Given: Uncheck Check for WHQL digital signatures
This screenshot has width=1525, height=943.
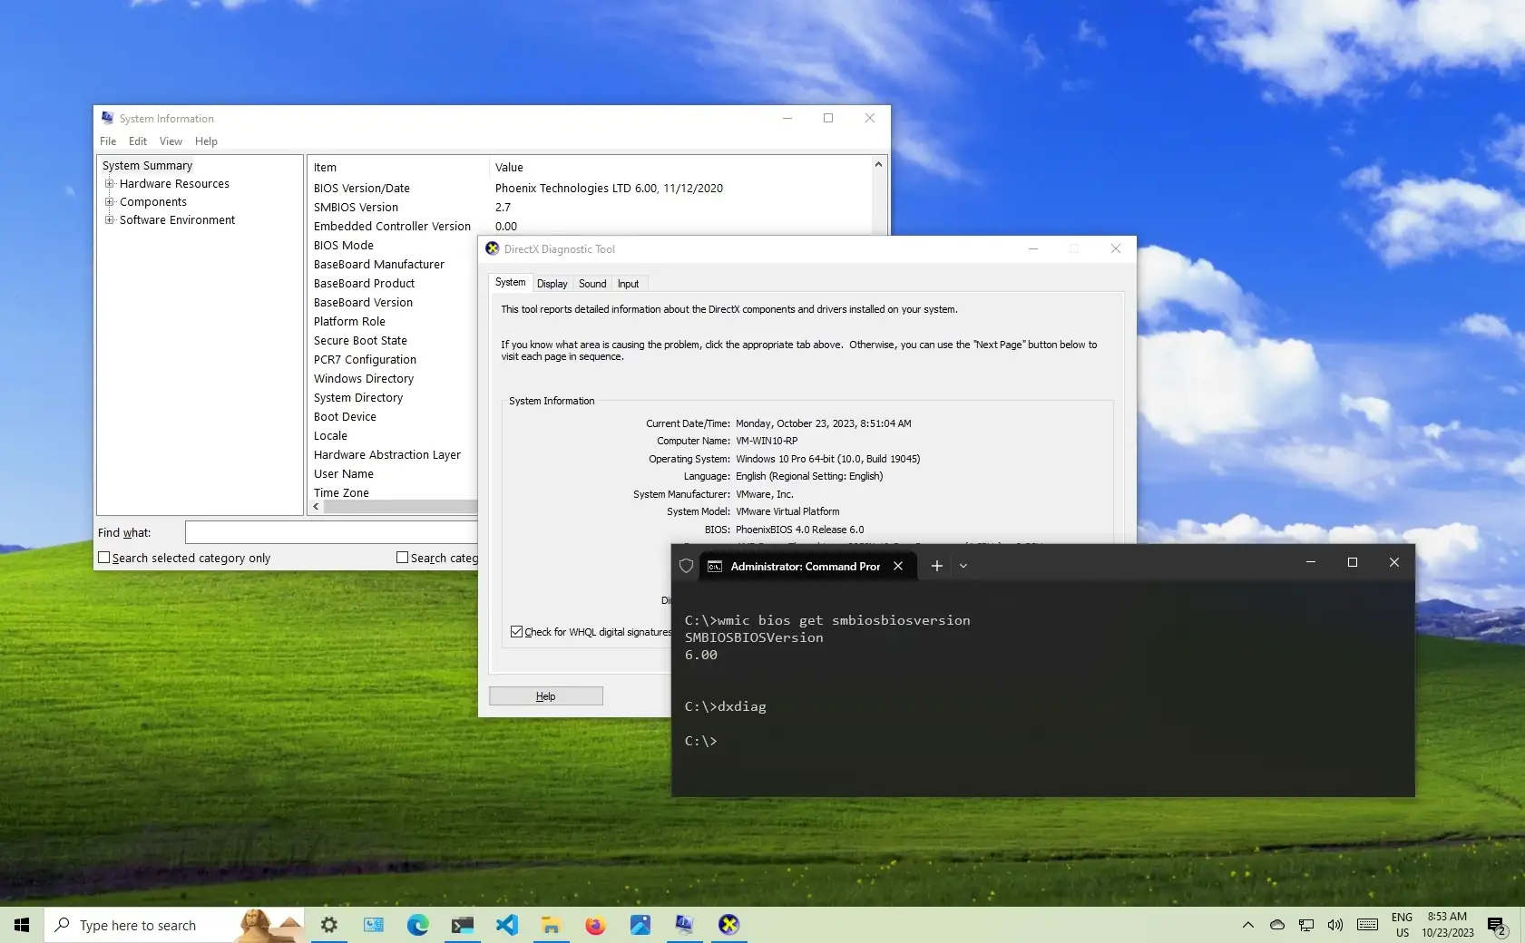Looking at the screenshot, I should point(517,631).
